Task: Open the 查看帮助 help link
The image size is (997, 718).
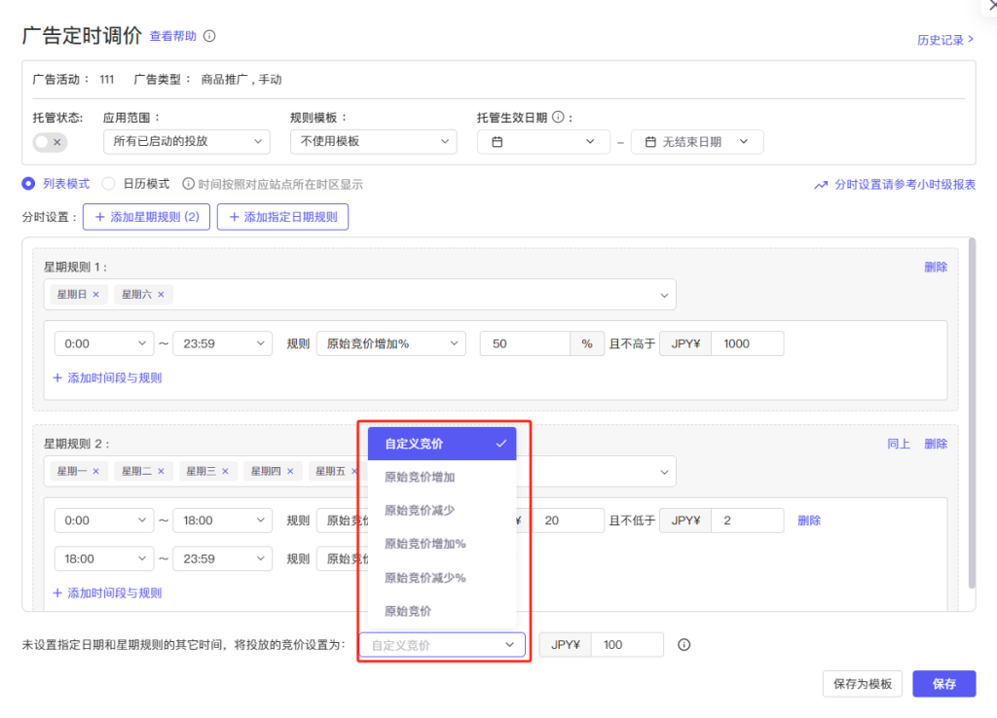Action: coord(173,36)
